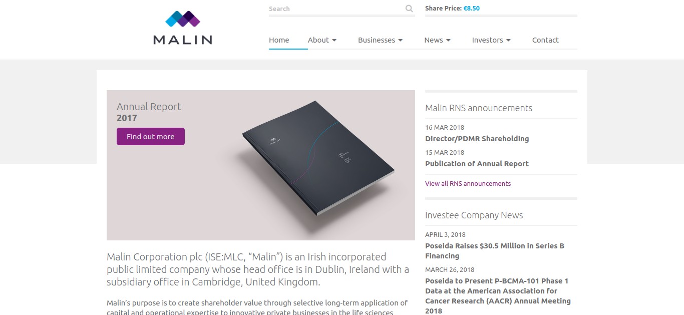
Task: Expand the About dropdown arrow
Action: click(x=334, y=40)
